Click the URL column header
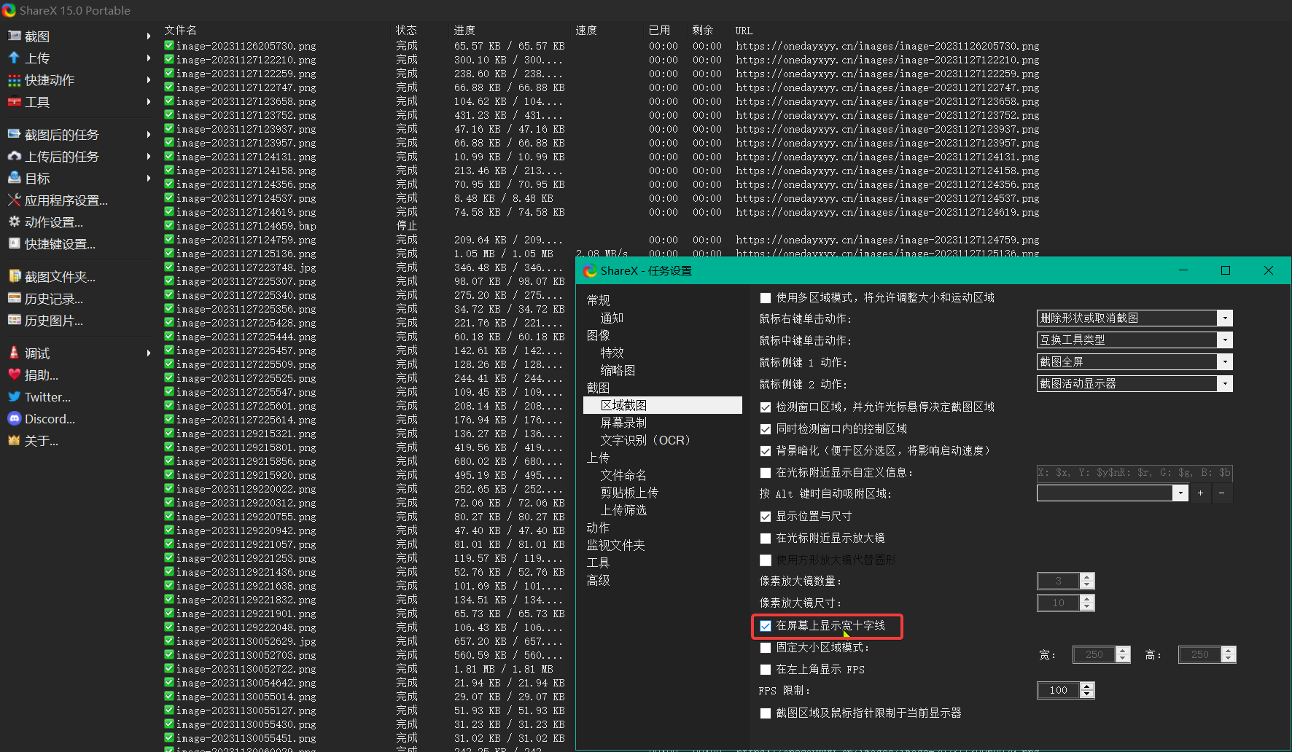 744,30
